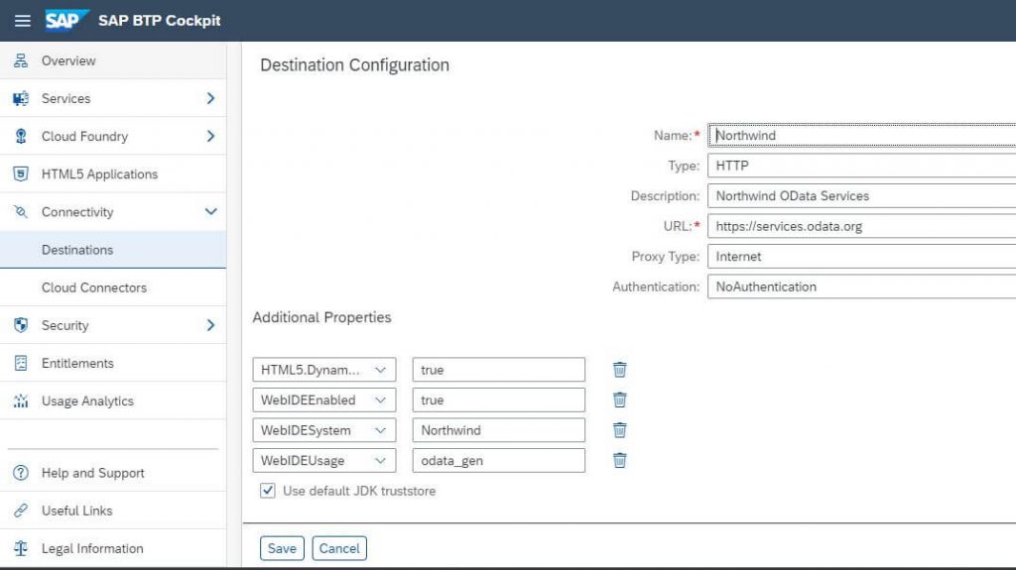Open Entitlements menu item
1016x570 pixels.
point(113,364)
